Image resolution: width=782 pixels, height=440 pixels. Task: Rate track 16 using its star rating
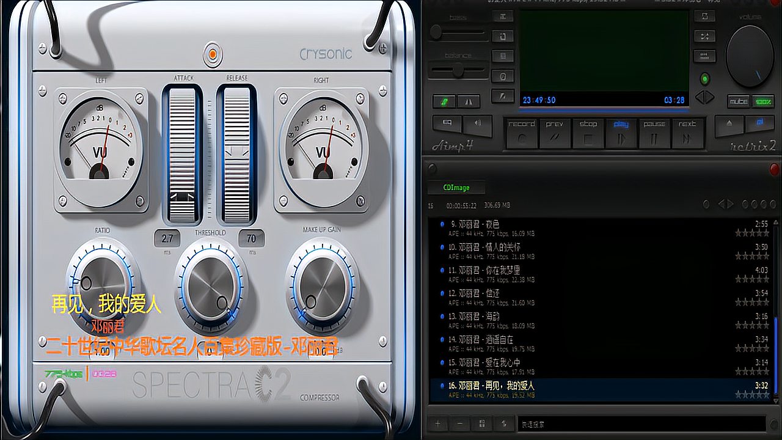click(x=752, y=395)
